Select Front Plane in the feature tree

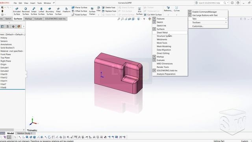(6, 54)
